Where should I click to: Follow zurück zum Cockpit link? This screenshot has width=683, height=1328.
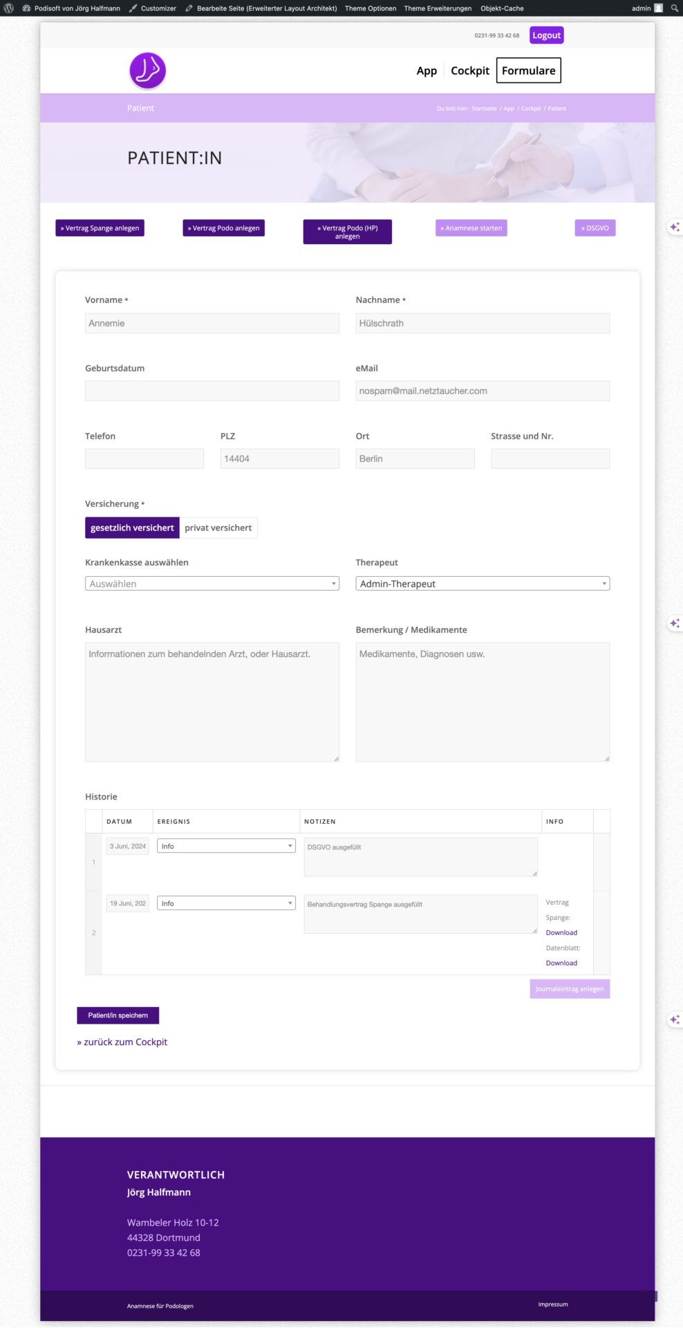click(x=122, y=1042)
